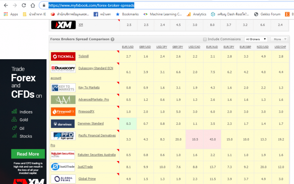
Task: Open the All Brokers dropdown
Action: coord(256,39)
